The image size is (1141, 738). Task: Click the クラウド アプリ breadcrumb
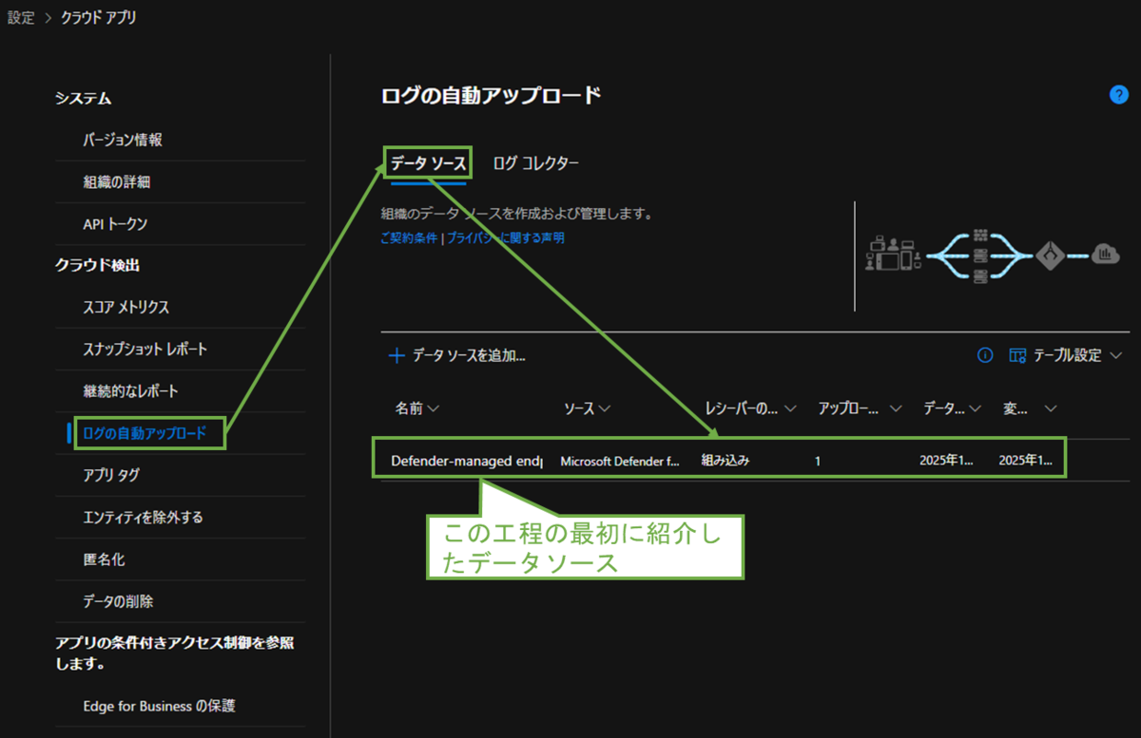pos(98,17)
